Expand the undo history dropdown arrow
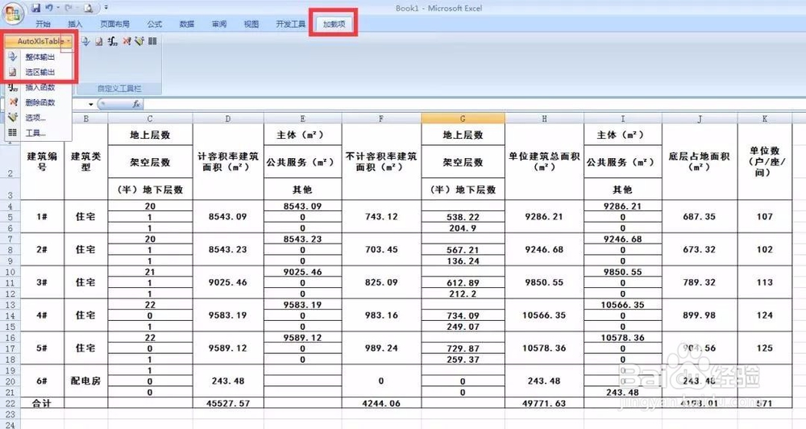806x429 pixels. [57, 8]
